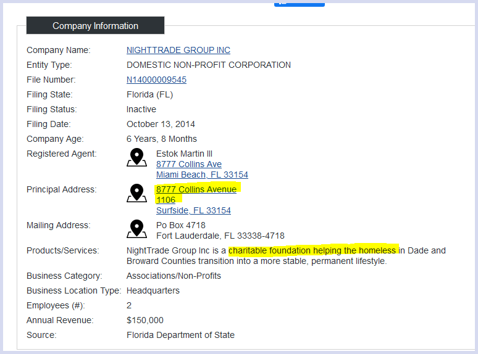Open Miami Beach, FL 33154 link

(202, 175)
